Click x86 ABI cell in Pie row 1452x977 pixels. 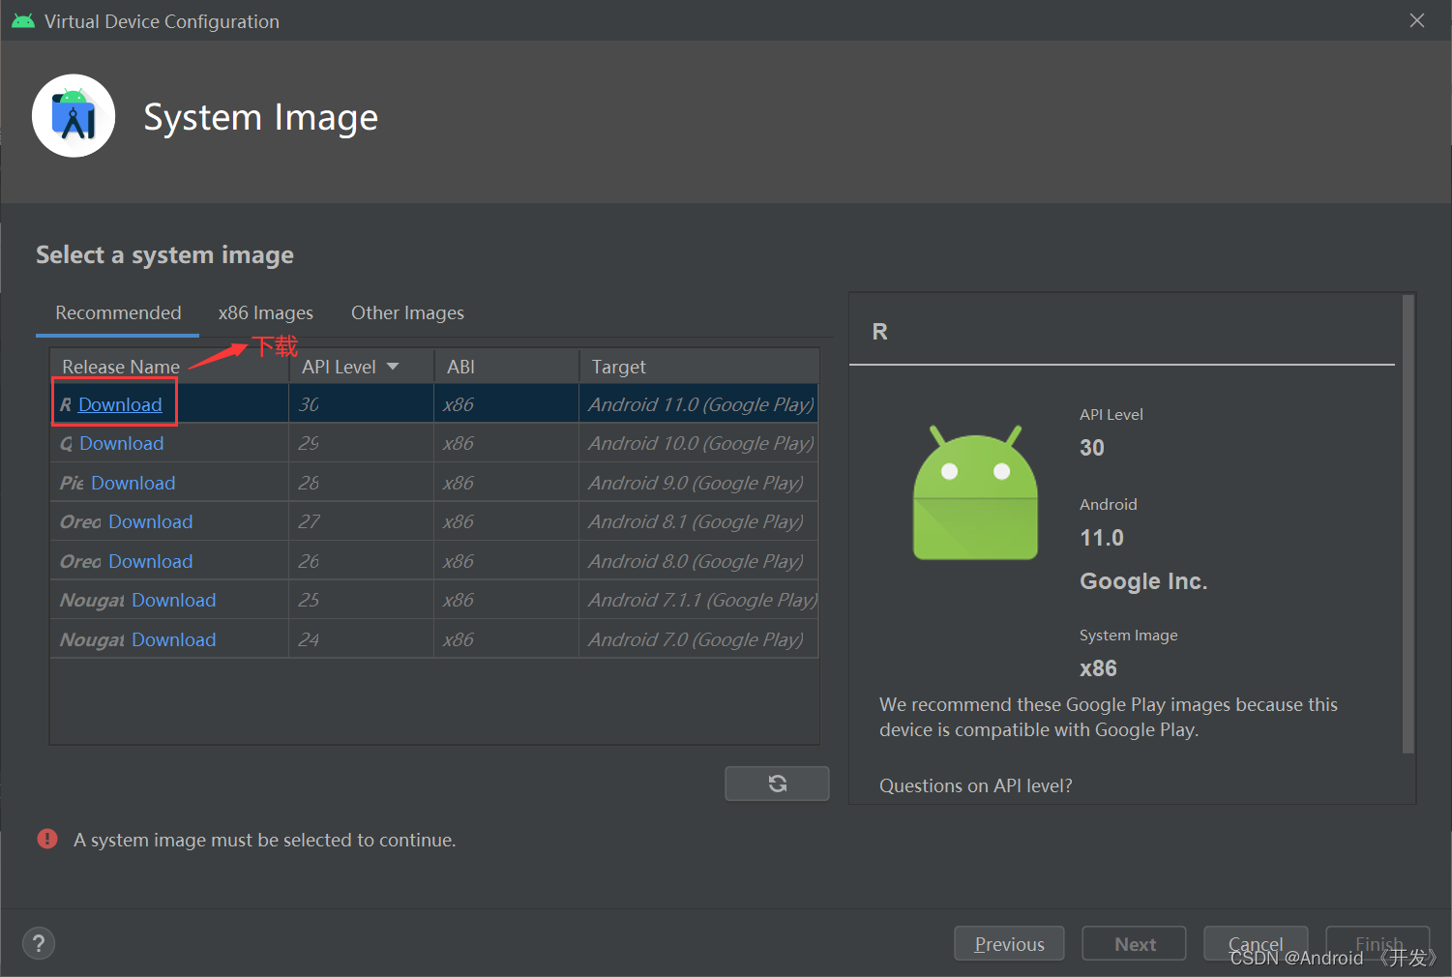(x=507, y=483)
